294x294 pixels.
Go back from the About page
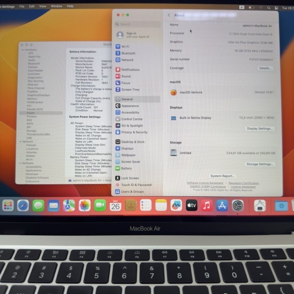[169, 15]
